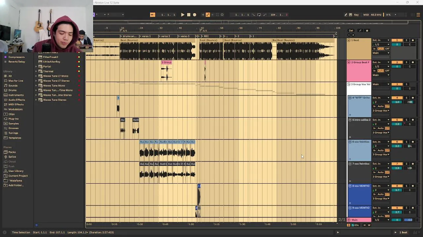
Task: Select the LittleAlterBoy plug-in
Action: click(52, 62)
